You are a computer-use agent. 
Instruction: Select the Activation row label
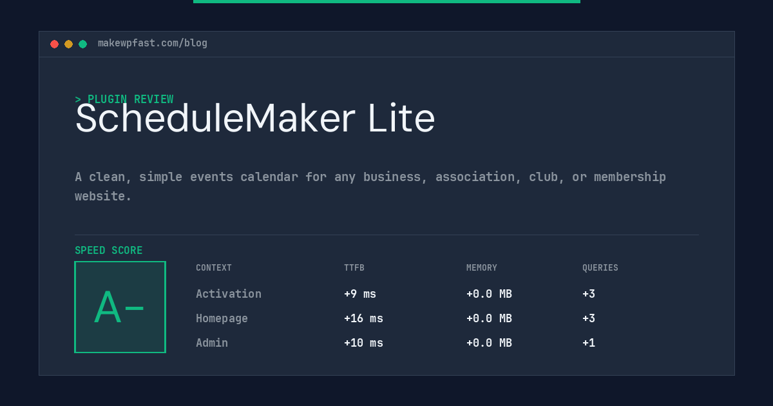click(x=229, y=294)
